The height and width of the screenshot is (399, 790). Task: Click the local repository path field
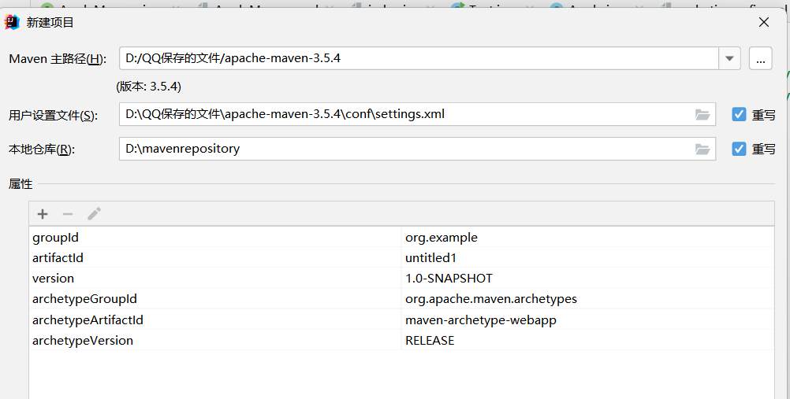click(x=417, y=149)
